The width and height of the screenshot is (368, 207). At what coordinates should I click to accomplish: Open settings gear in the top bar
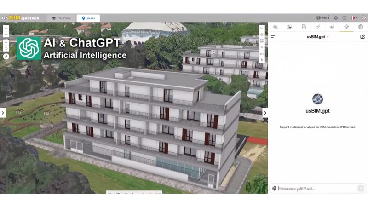(x=336, y=18)
